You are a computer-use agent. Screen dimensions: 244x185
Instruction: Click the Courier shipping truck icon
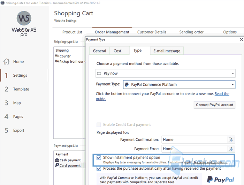point(57,56)
